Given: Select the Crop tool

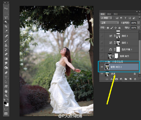Looking at the screenshot, I should click(x=6, y=26).
